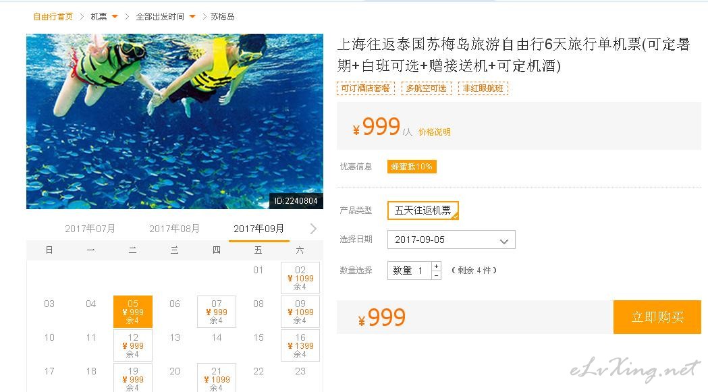Click unpriced date 01 in calendar
The height and width of the screenshot is (392, 708).
coord(258,270)
